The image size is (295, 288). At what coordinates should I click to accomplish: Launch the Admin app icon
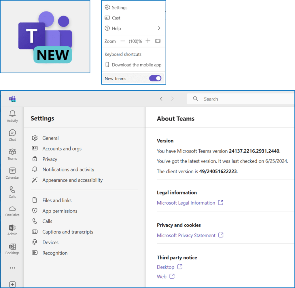click(x=12, y=228)
